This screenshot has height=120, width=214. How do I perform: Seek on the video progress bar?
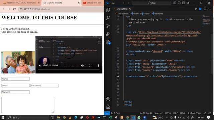click(69, 70)
